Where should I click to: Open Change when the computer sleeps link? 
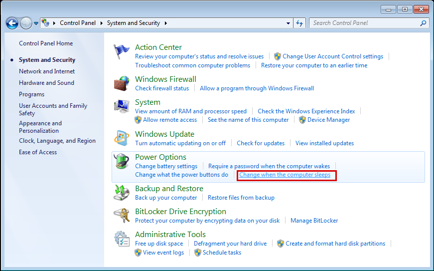285,175
